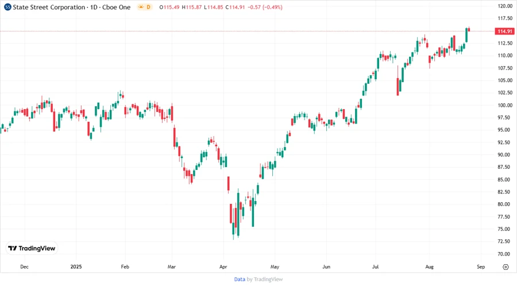Click the Apr label on time axis
This screenshot has height=286, width=517.
point(223,267)
